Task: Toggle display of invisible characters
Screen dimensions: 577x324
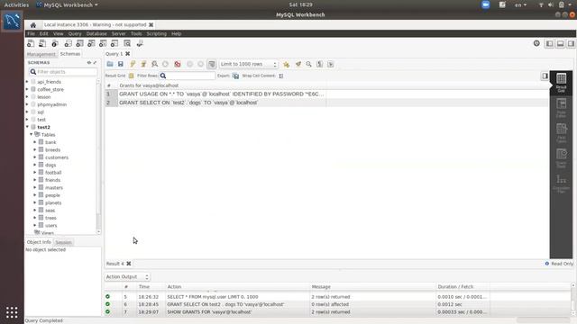Action: click(319, 64)
